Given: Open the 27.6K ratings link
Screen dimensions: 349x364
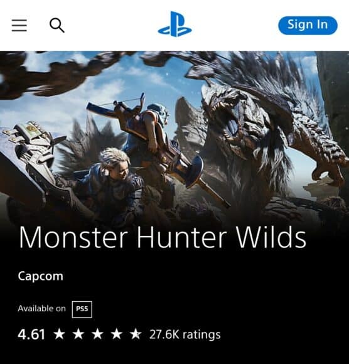Looking at the screenshot, I should point(185,335).
